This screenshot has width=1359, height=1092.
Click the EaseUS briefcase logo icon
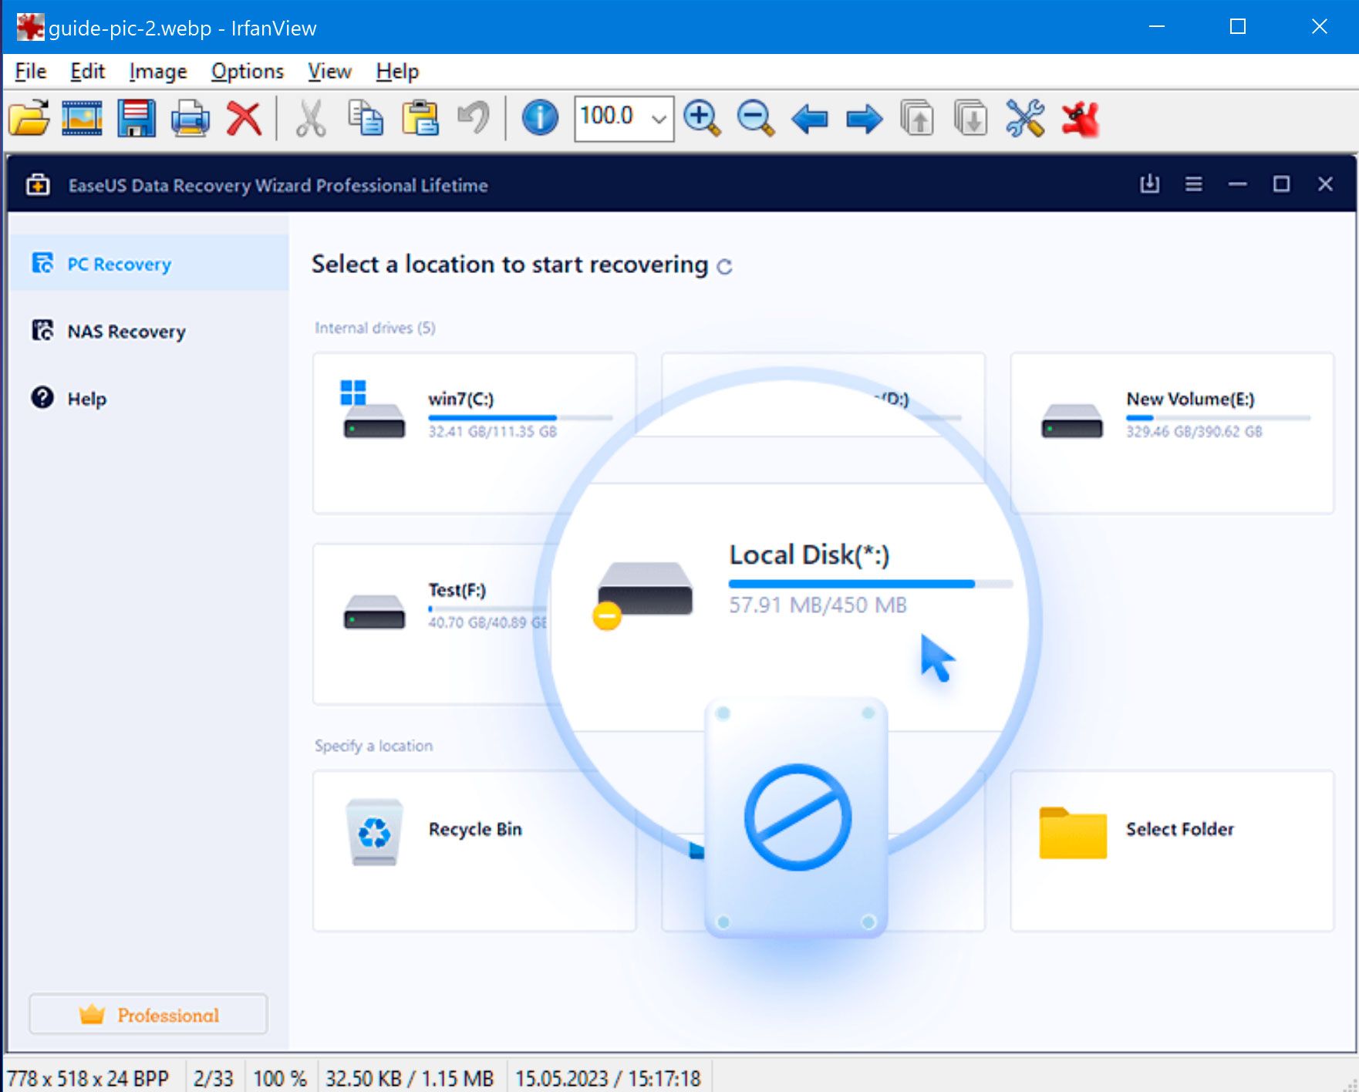pyautogui.click(x=38, y=185)
